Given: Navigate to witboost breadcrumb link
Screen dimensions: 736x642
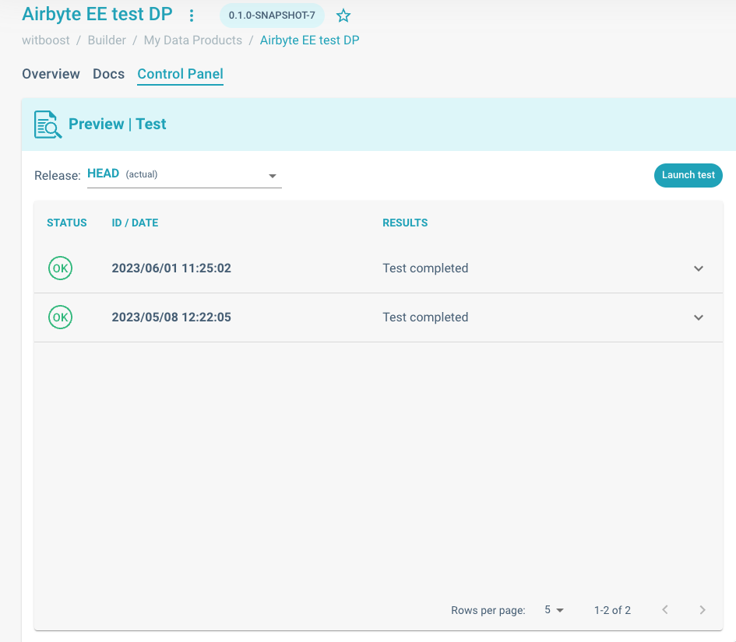Looking at the screenshot, I should (x=45, y=40).
